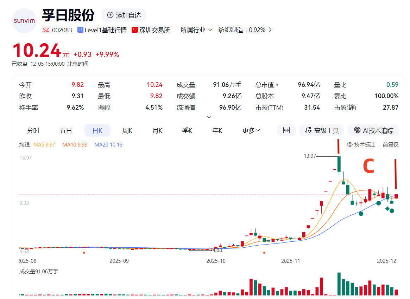Screen dimensions: 410x299
Task: Click the green diamond chart marker
Action: (387, 209)
